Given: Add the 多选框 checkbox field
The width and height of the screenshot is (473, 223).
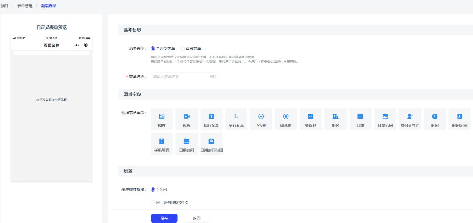Looking at the screenshot, I should click(311, 119).
